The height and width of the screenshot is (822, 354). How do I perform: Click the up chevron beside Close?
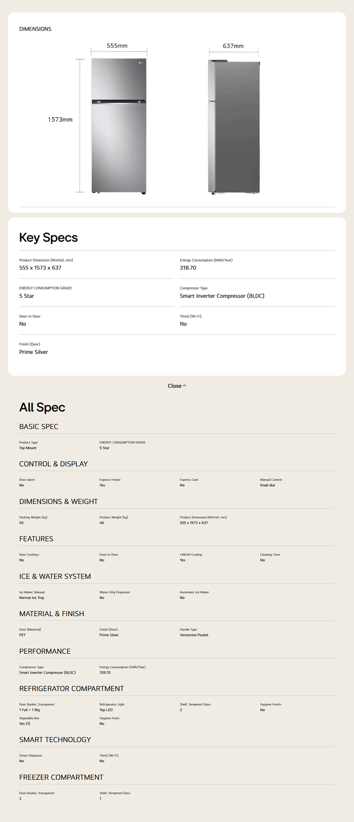point(184,386)
